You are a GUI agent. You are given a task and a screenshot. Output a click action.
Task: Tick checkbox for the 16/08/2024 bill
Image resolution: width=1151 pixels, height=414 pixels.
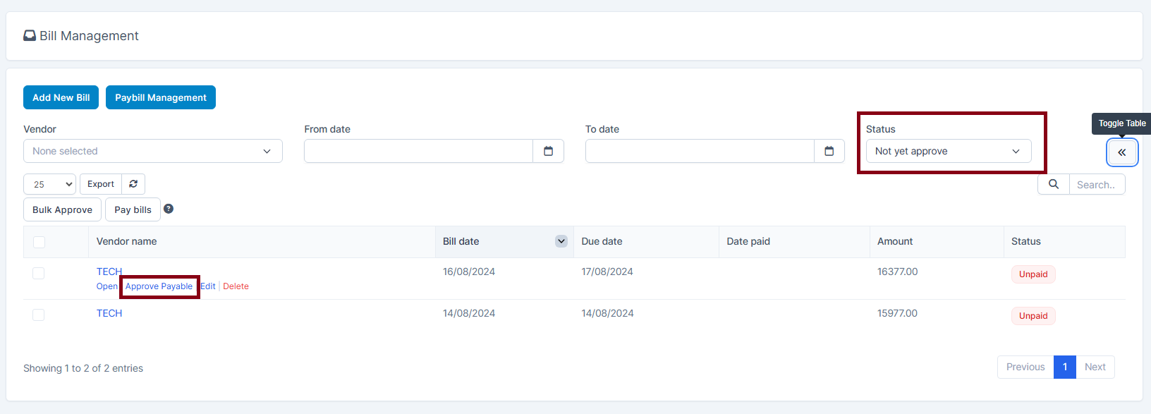pyautogui.click(x=39, y=273)
